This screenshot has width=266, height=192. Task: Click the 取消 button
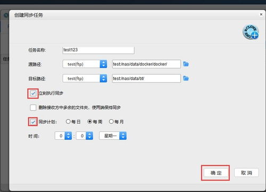246,173
